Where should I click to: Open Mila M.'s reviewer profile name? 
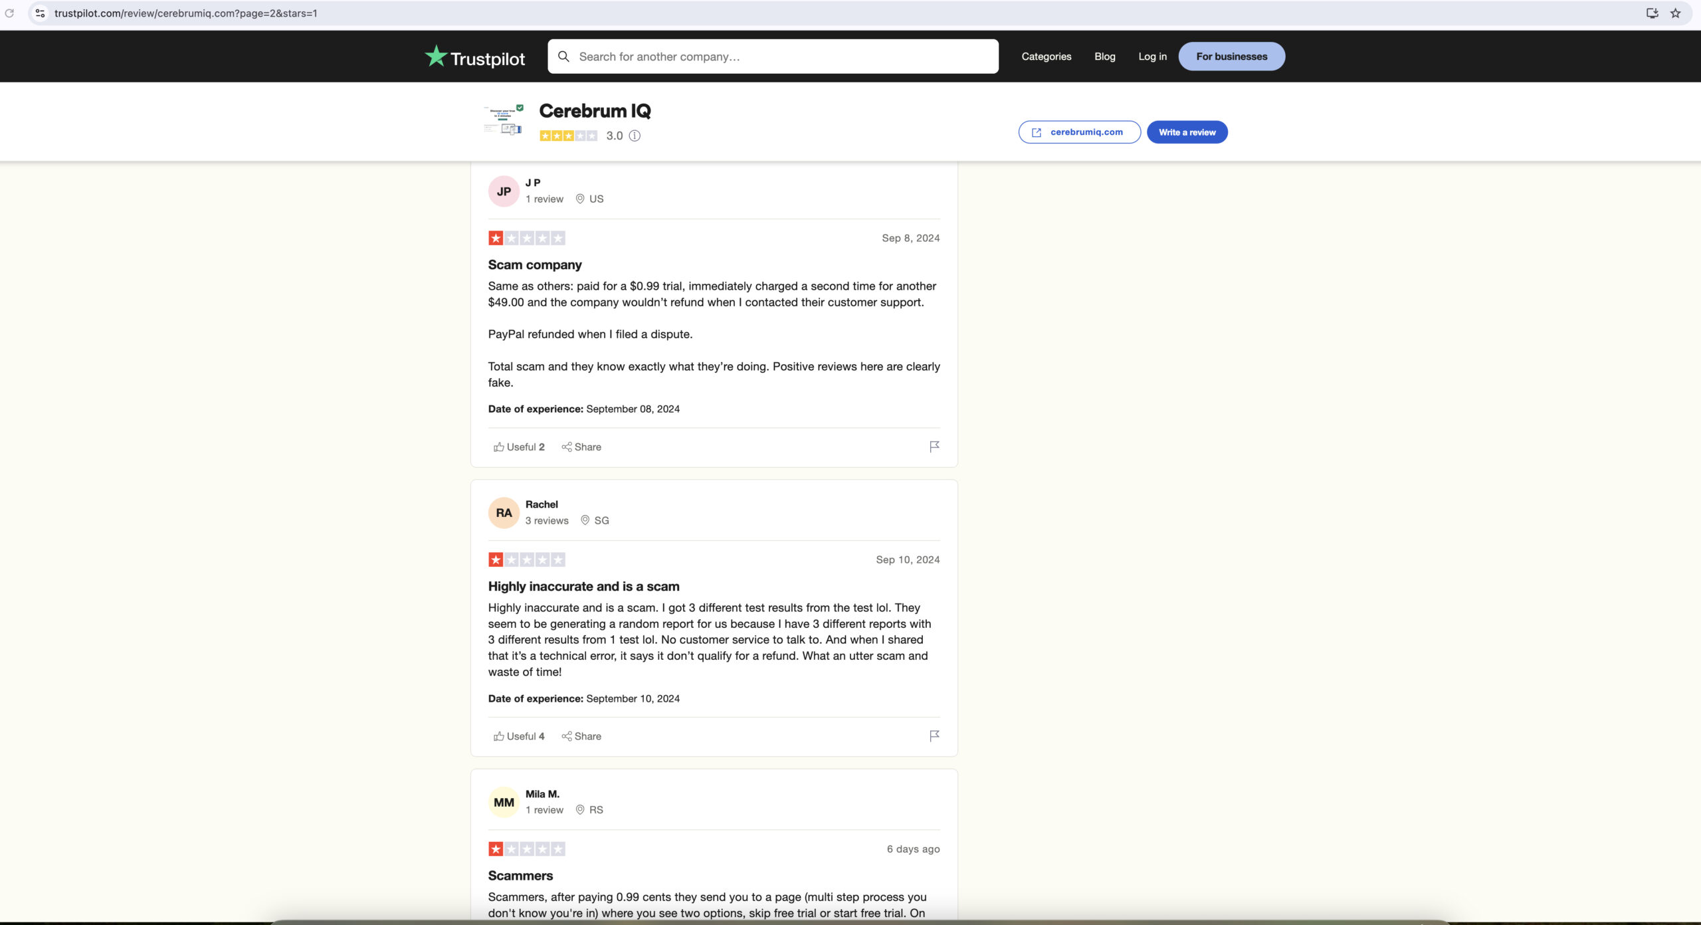click(542, 794)
